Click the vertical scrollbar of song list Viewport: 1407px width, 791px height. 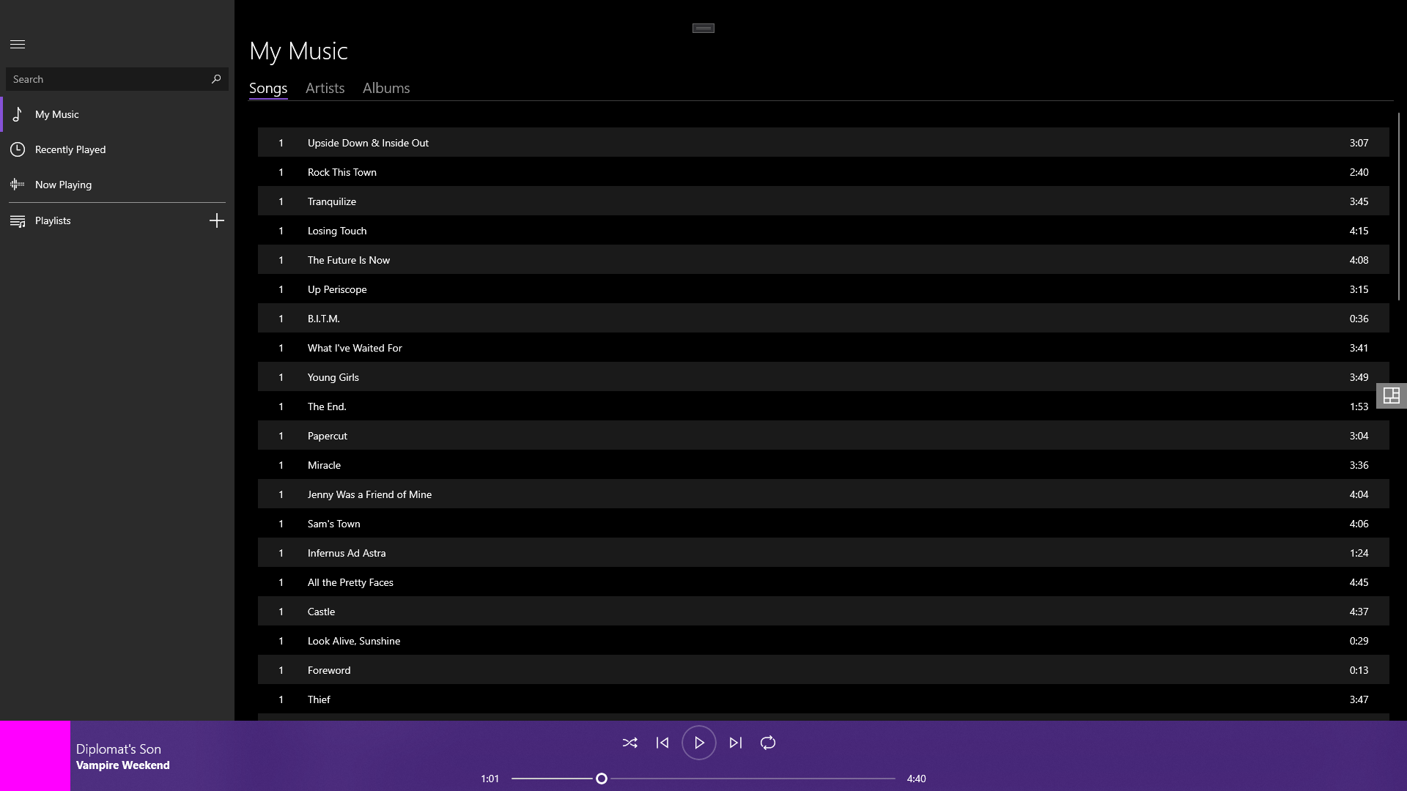click(1398, 205)
